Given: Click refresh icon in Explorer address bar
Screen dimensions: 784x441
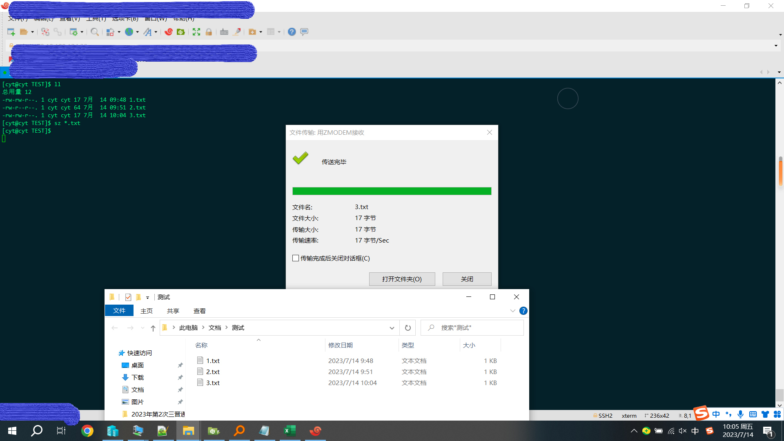Looking at the screenshot, I should point(408,328).
